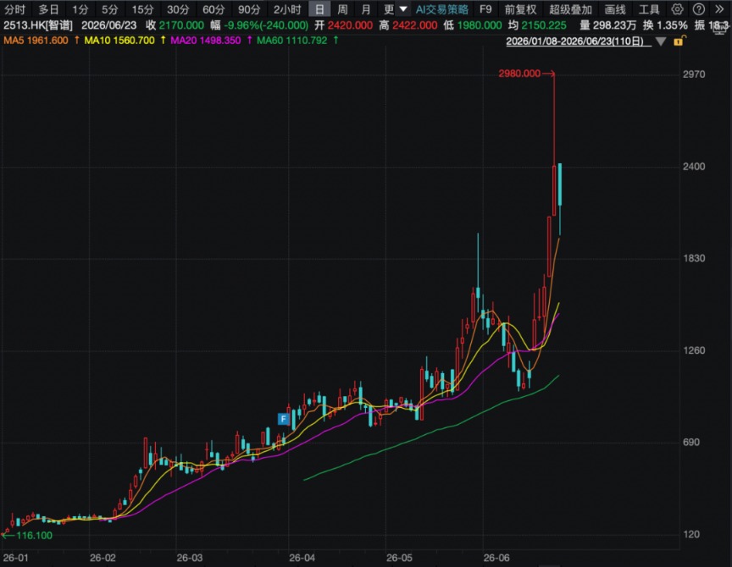Toggle the date range lock icon
Viewport: 732px width, 567px height.
pos(679,41)
